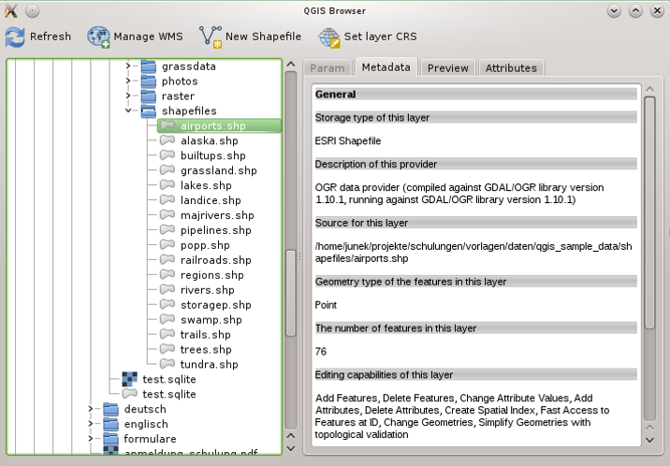Viewport: 670px width, 466px height.
Task: Click the tree panel scrollbar handle
Action: 291,293
